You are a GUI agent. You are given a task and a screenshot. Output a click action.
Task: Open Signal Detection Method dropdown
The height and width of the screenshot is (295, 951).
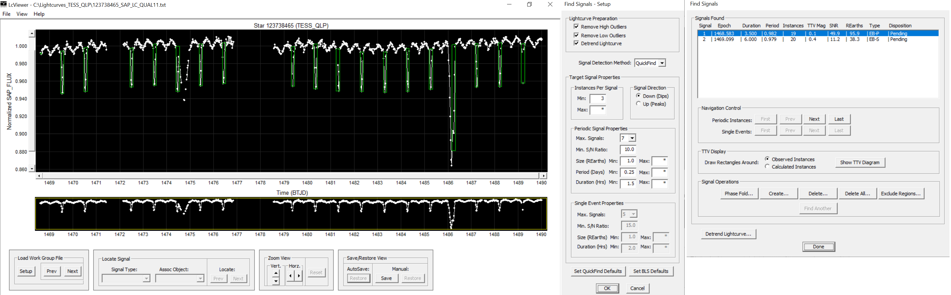(x=662, y=63)
